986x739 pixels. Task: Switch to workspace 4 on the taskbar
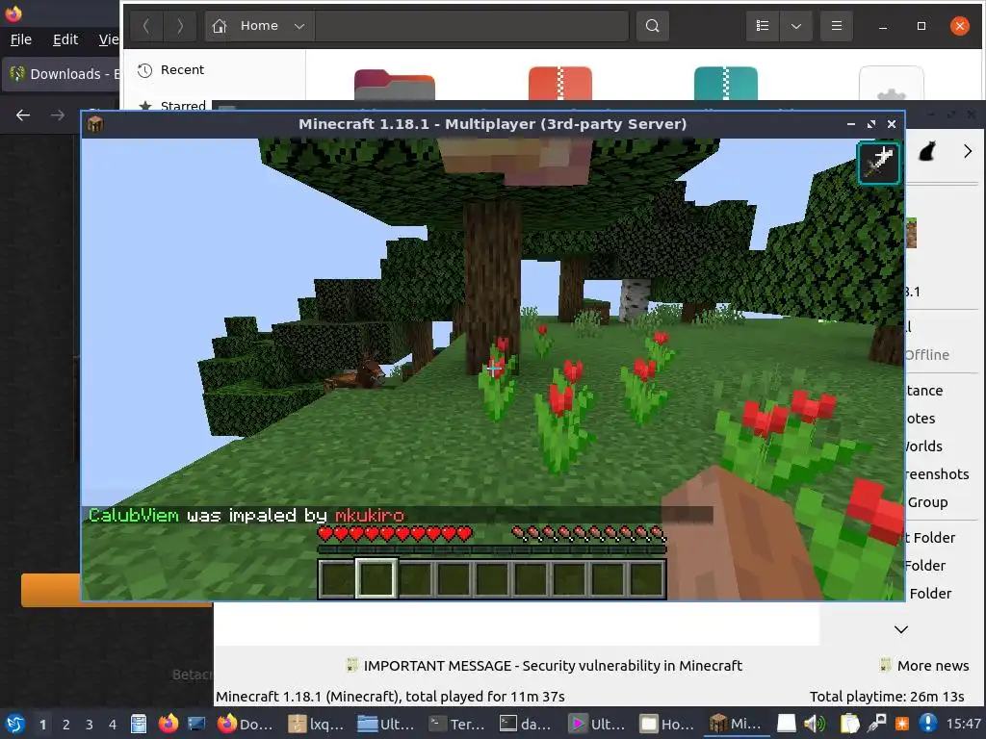click(113, 725)
